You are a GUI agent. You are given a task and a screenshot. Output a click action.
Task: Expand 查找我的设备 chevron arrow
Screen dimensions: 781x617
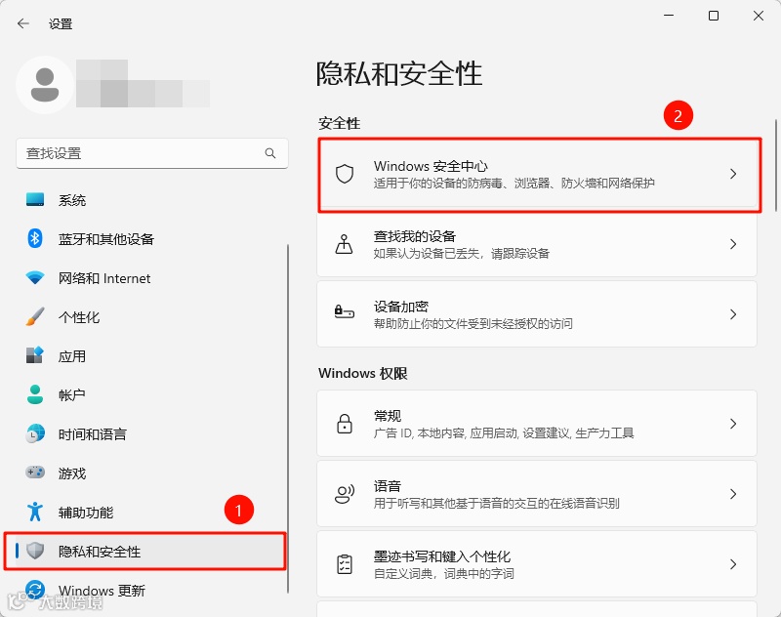pyautogui.click(x=733, y=244)
